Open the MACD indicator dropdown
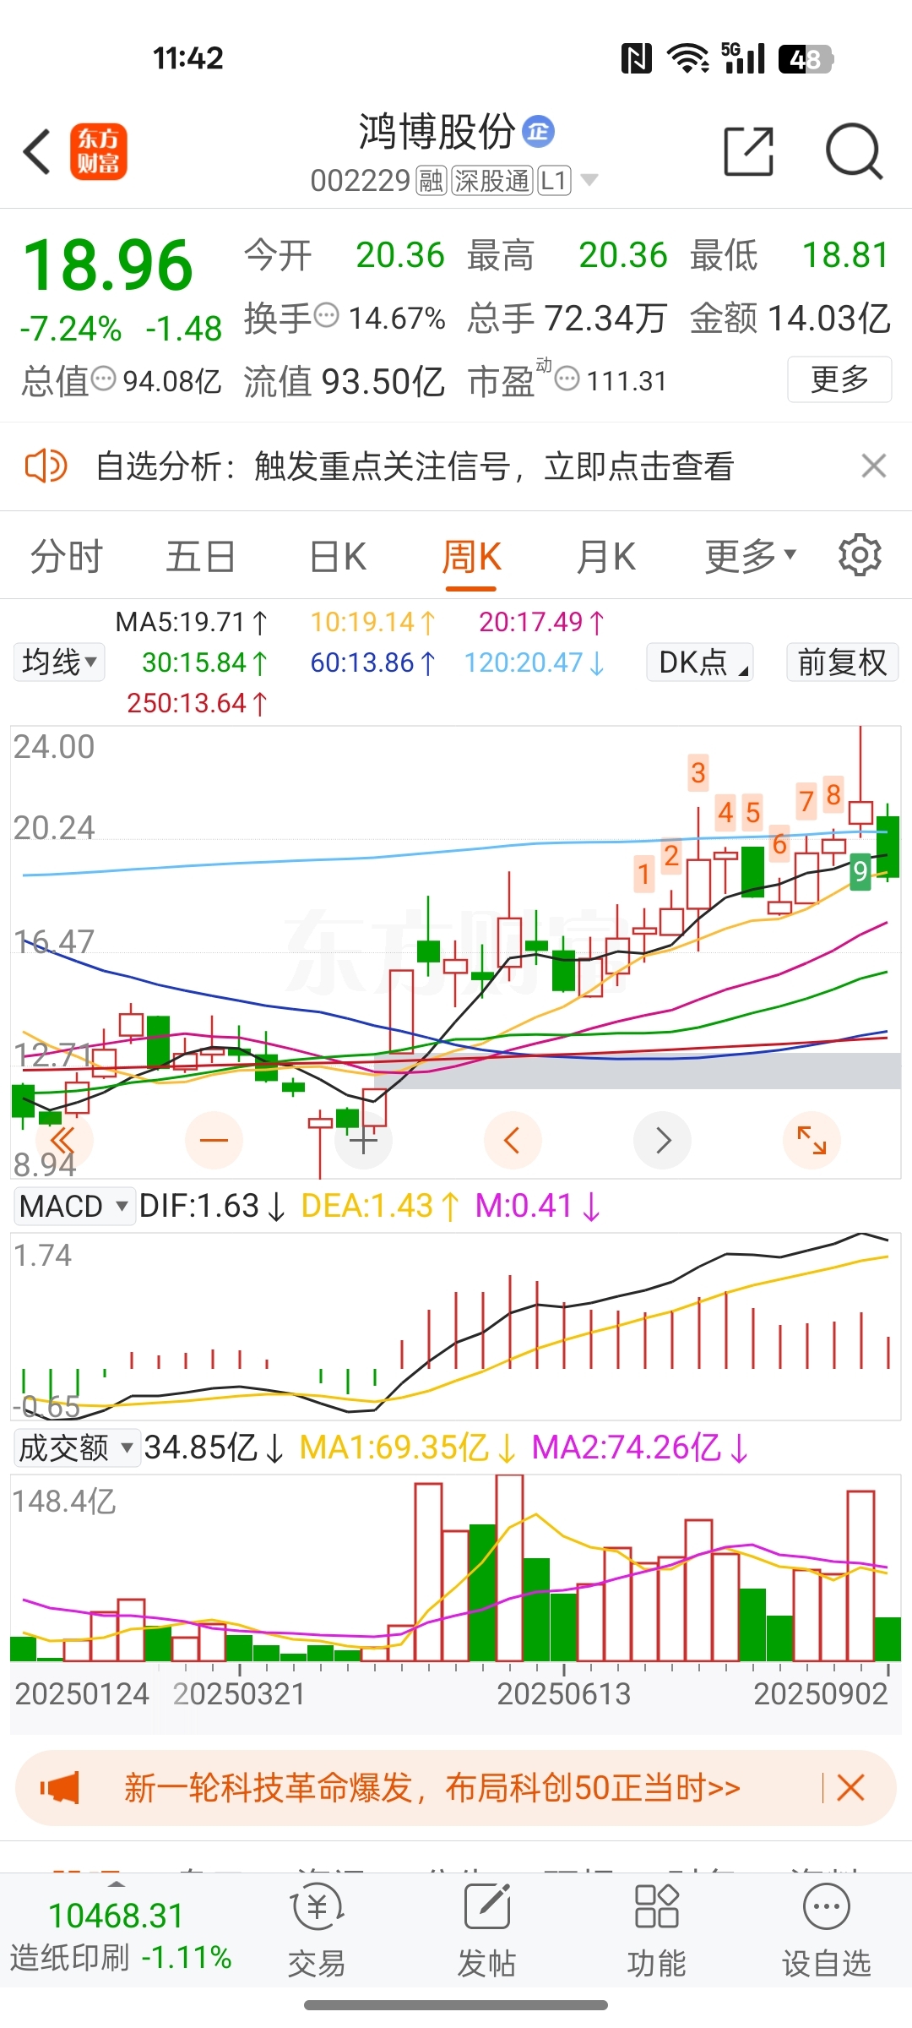This screenshot has height=2028, width=912. tap(75, 1206)
